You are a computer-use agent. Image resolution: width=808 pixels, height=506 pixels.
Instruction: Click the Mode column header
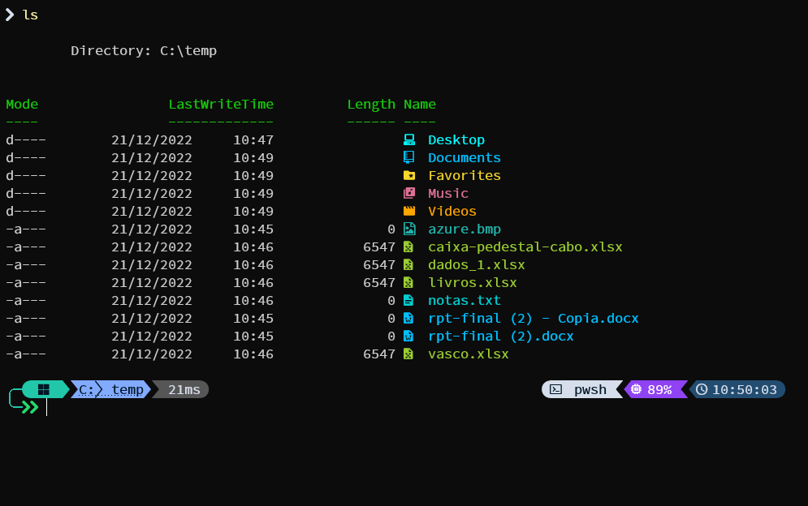point(22,104)
